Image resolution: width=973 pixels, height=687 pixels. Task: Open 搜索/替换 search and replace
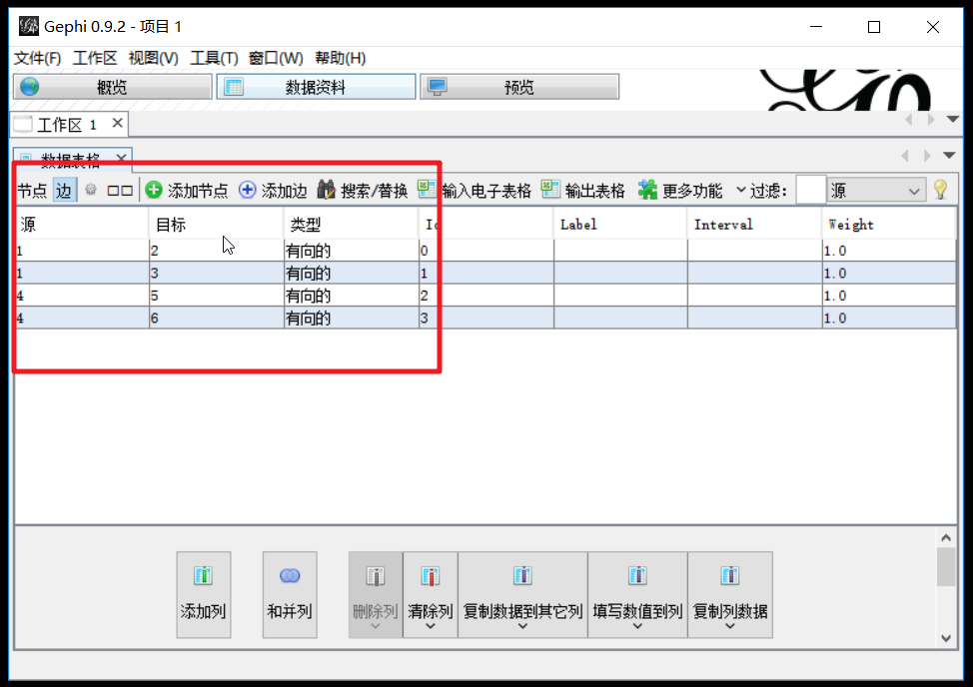(363, 191)
